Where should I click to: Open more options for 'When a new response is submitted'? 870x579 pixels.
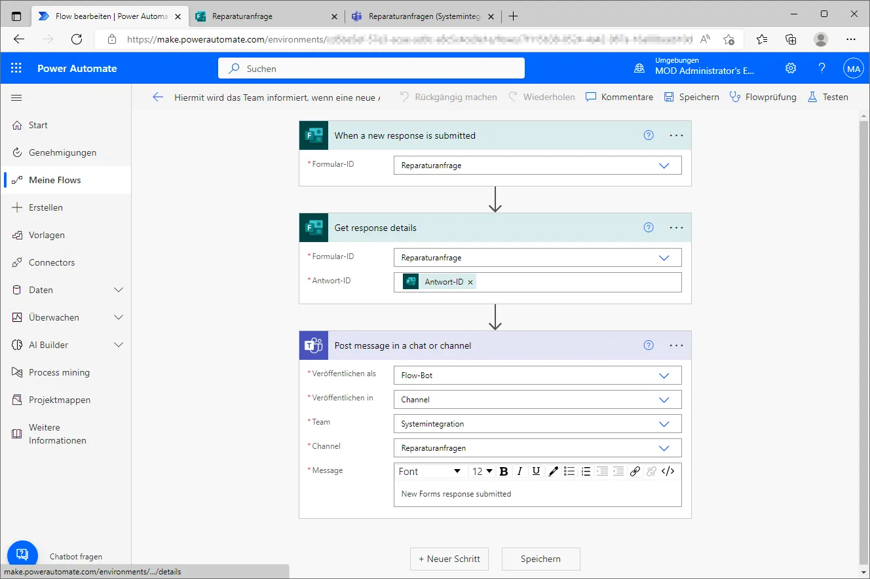pos(676,135)
